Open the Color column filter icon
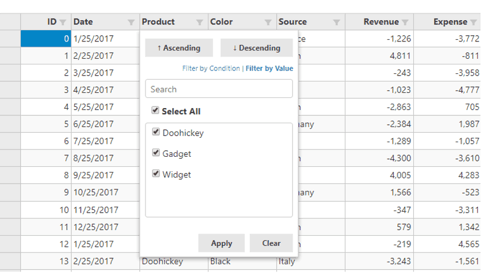Image resolution: width=483 pixels, height=280 pixels. [x=268, y=22]
